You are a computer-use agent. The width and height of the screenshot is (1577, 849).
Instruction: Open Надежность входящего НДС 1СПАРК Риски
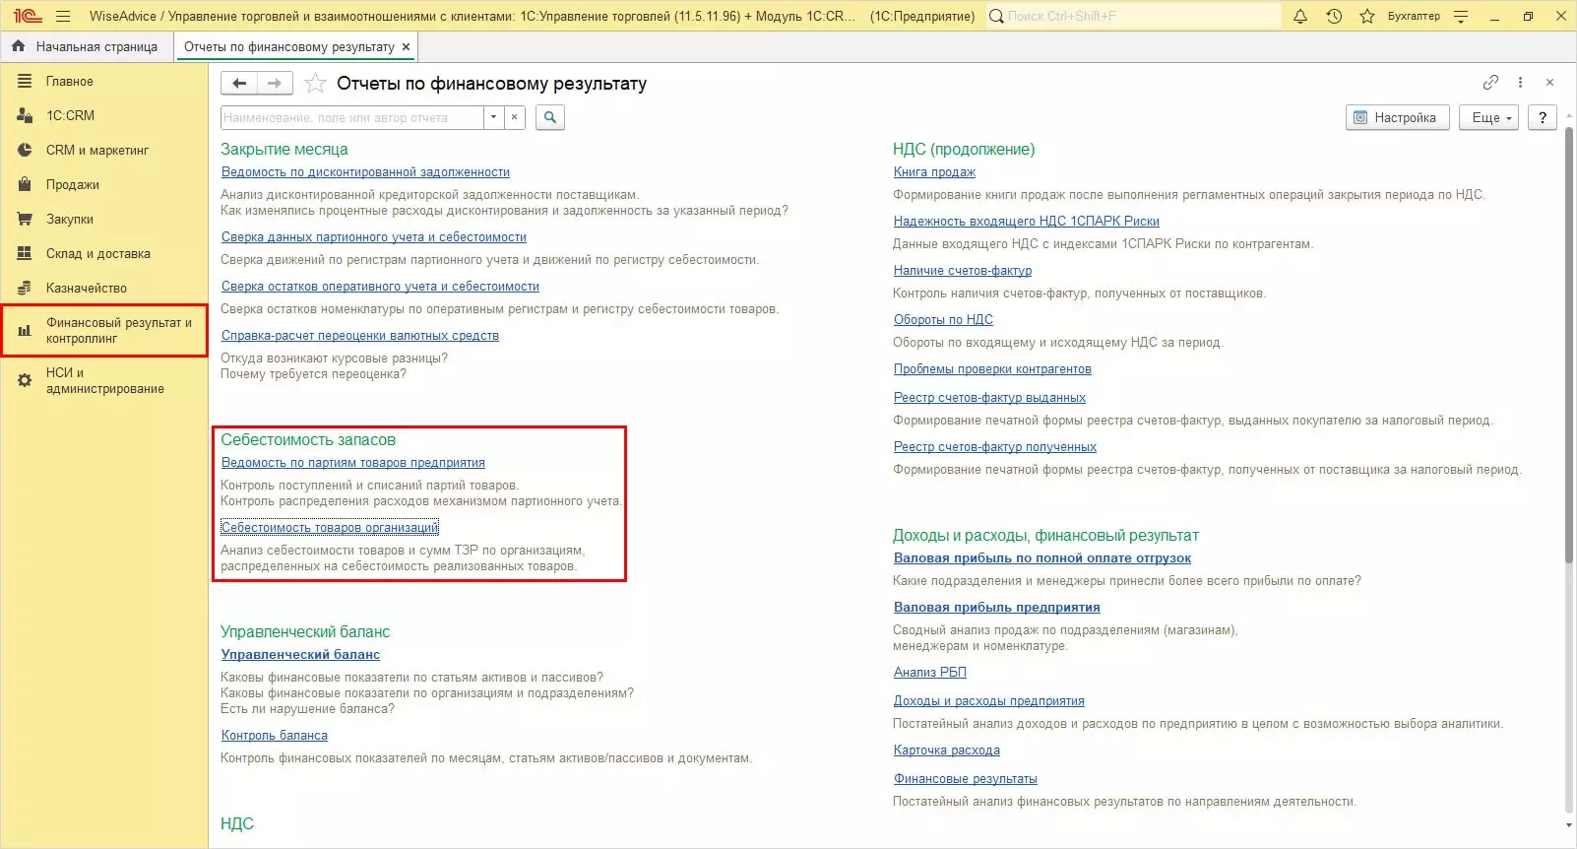tap(1027, 222)
